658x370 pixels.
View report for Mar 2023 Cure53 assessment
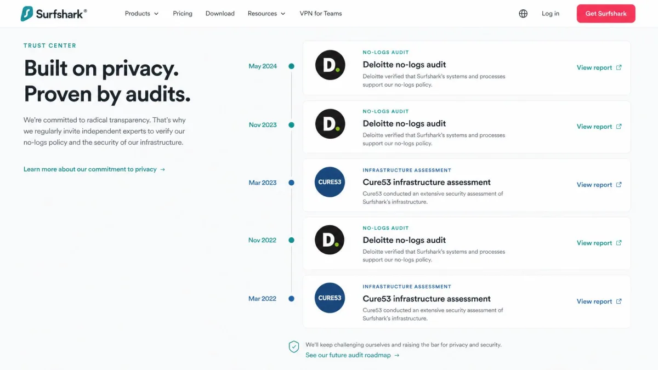click(599, 185)
